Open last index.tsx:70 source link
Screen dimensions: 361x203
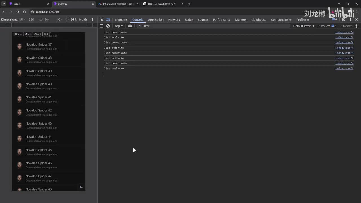coord(344,69)
